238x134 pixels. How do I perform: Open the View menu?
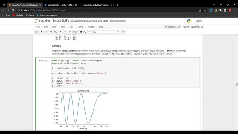[x=54, y=27]
